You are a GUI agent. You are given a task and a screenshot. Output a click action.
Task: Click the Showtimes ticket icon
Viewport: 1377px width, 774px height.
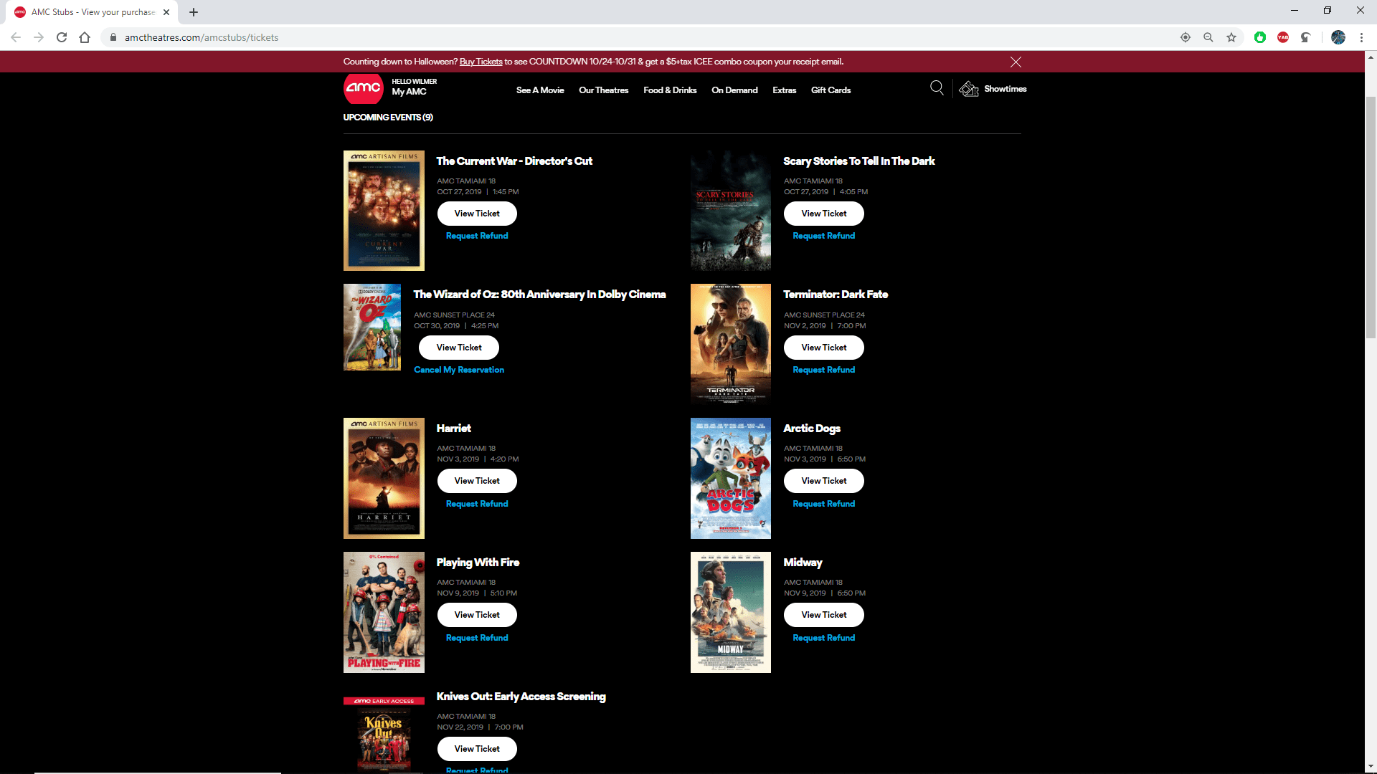pos(969,89)
